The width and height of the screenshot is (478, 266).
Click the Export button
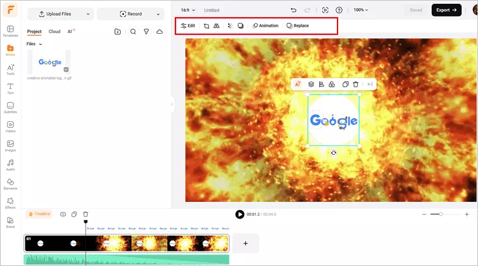point(446,10)
